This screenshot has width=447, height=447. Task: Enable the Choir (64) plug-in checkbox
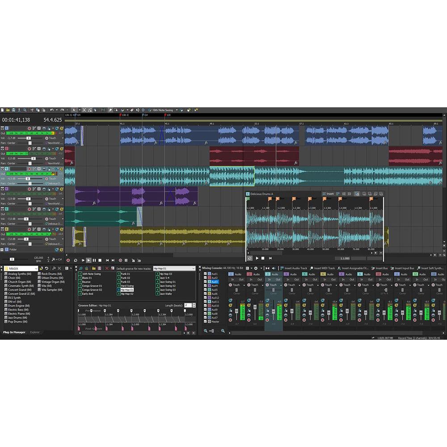click(x=6, y=278)
